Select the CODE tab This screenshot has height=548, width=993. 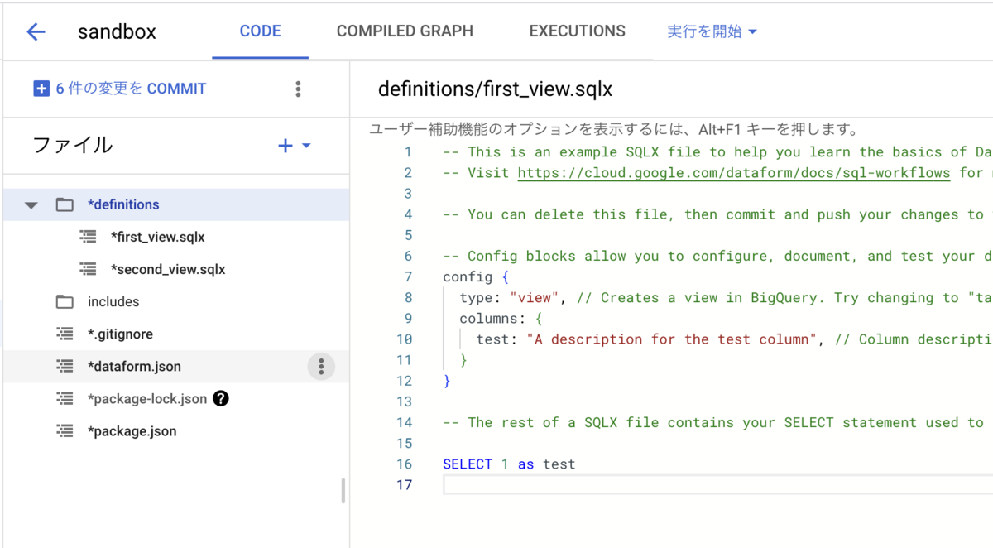click(x=260, y=31)
